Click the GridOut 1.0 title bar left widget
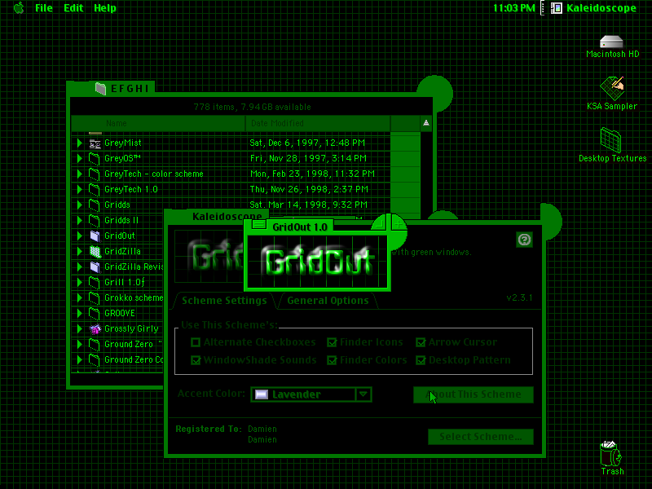652x489 pixels. tap(259, 225)
